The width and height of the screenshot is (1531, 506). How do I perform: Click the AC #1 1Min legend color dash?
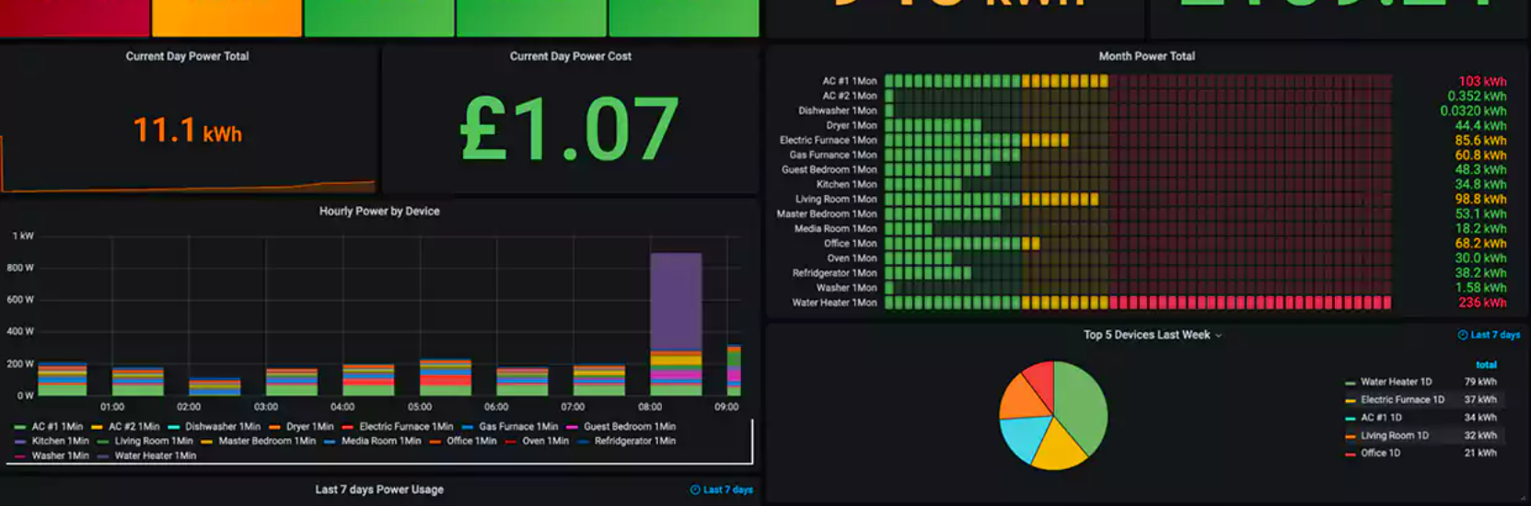[20, 427]
